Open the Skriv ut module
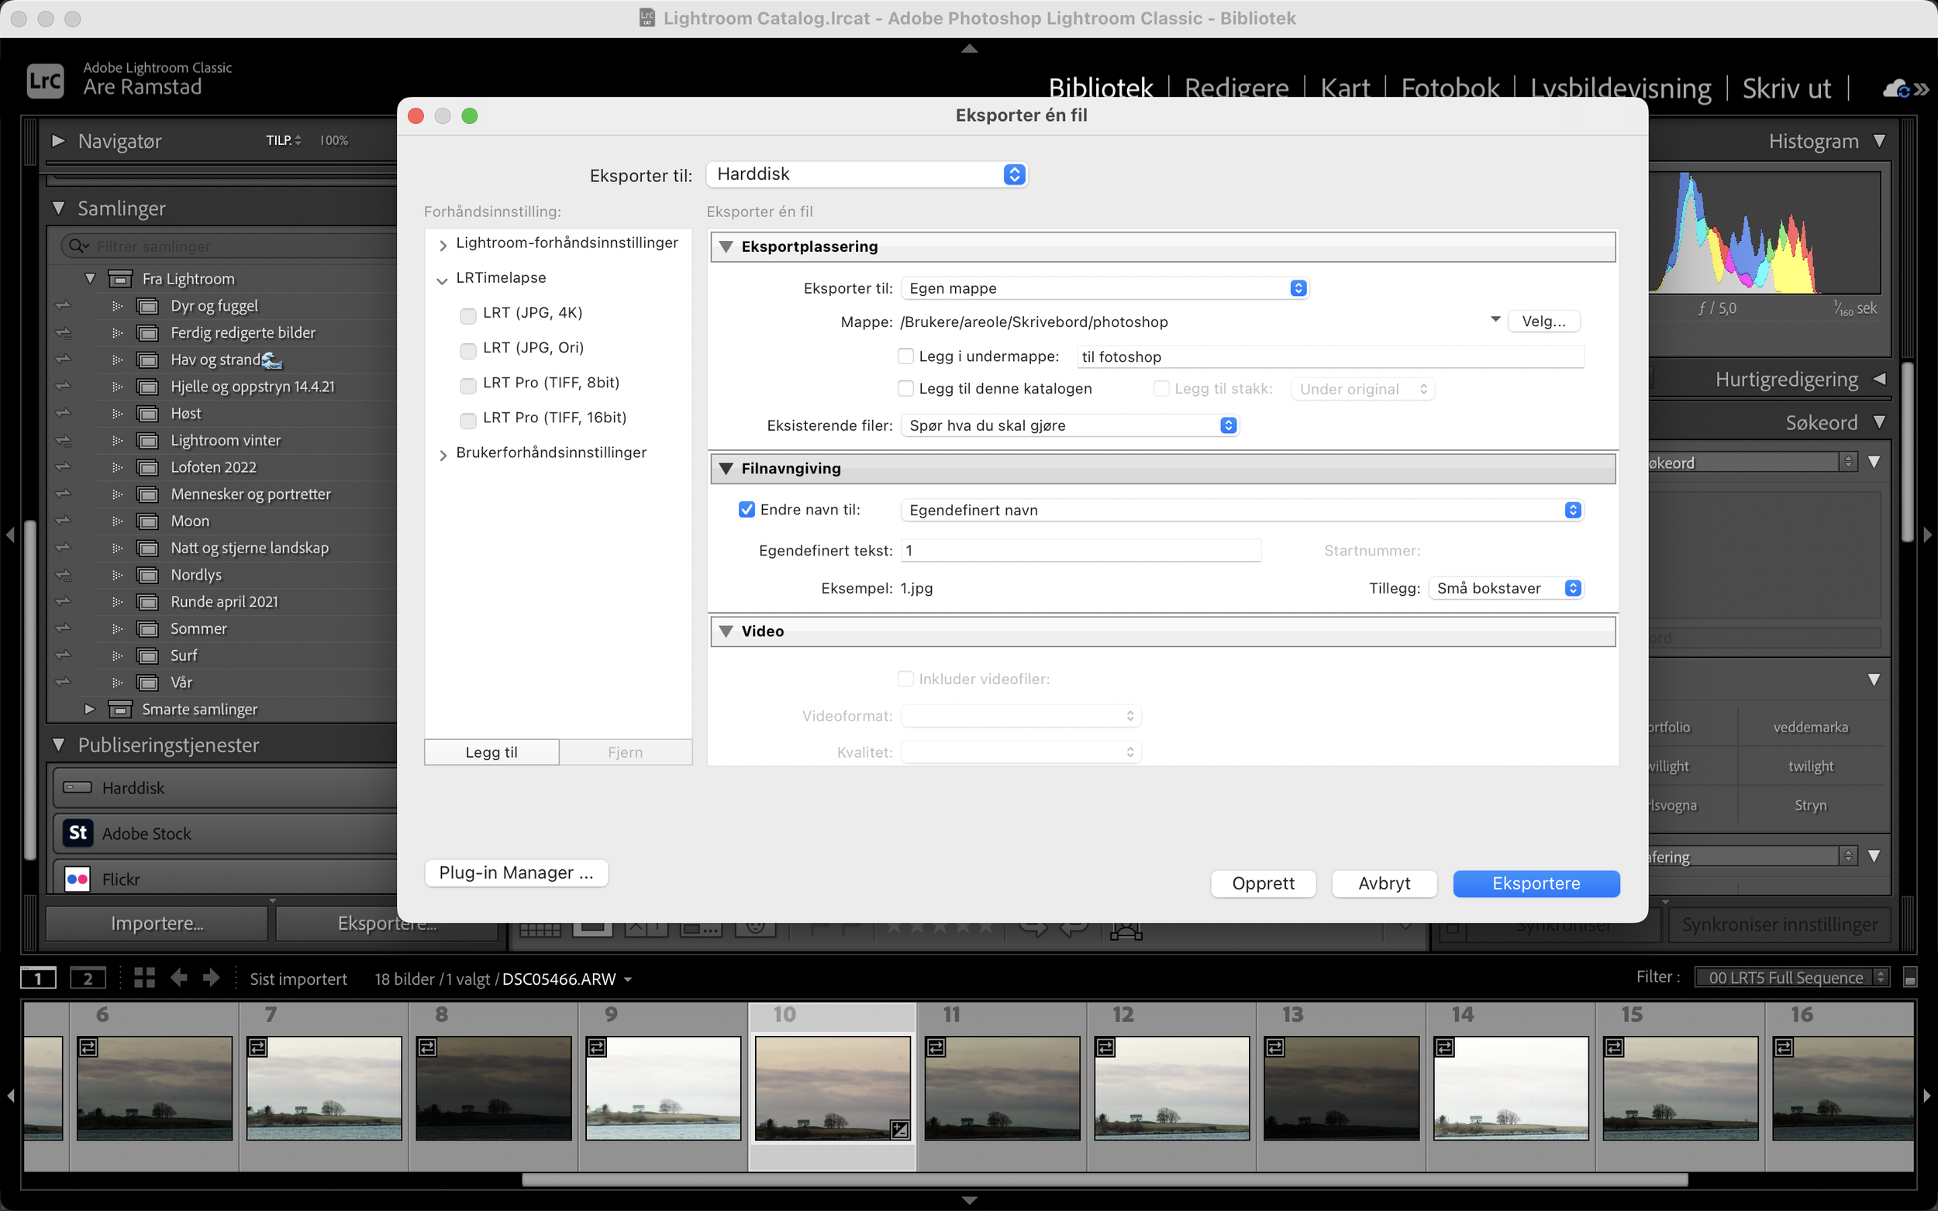Screen dimensions: 1938x1211 pyautogui.click(x=1787, y=88)
